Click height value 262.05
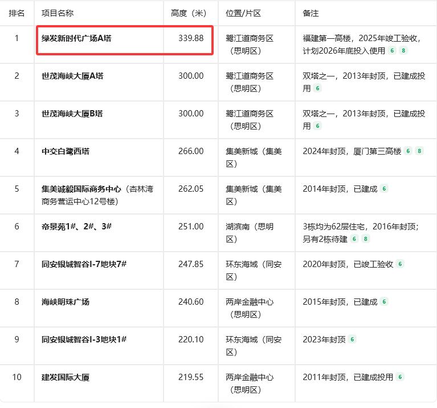The height and width of the screenshot is (408, 437). (x=191, y=189)
